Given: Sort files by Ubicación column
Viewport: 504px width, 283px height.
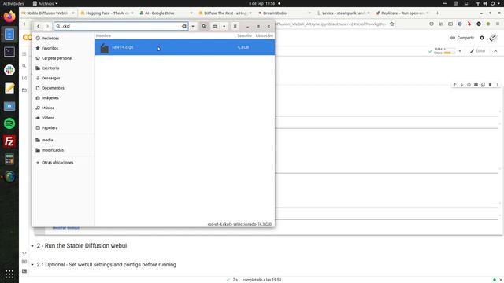Looking at the screenshot, I should (x=265, y=35).
